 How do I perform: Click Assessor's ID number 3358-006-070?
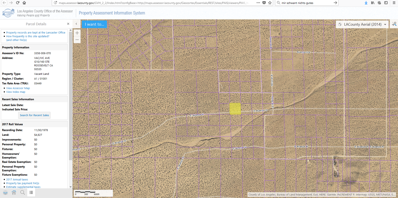point(42,53)
